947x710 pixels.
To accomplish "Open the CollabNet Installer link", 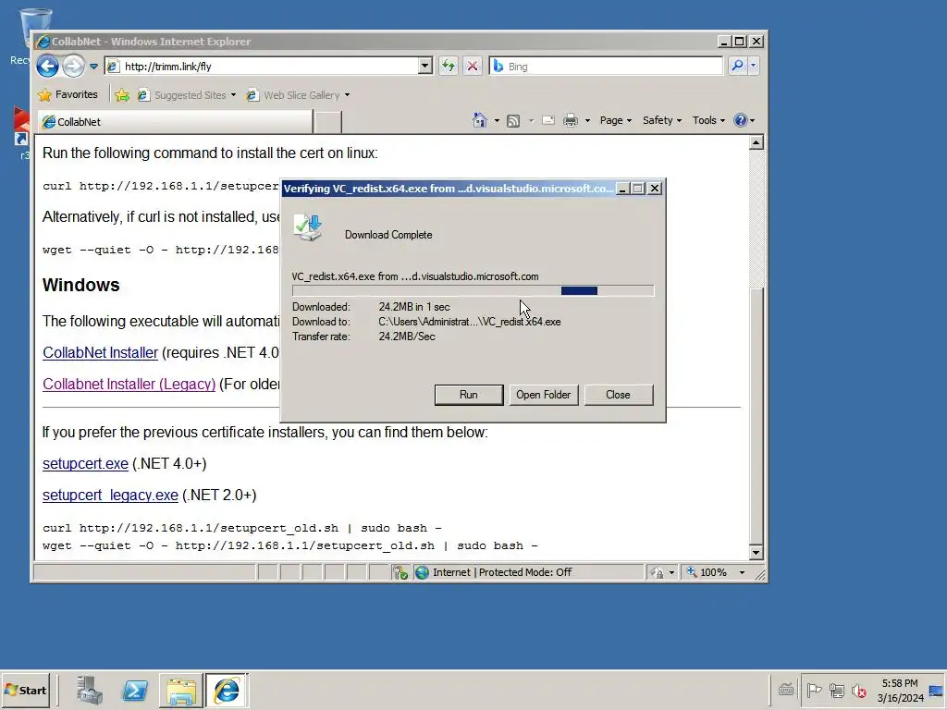I will pos(100,352).
